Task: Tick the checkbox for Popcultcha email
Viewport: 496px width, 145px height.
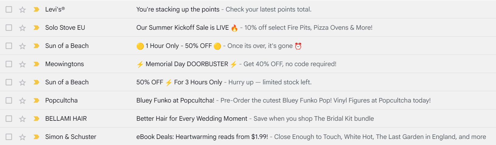Action: (x=9, y=100)
